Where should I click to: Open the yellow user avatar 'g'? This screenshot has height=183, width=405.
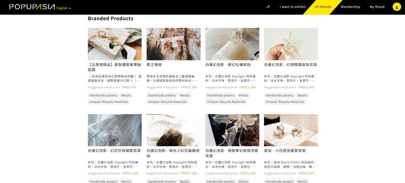click(396, 7)
